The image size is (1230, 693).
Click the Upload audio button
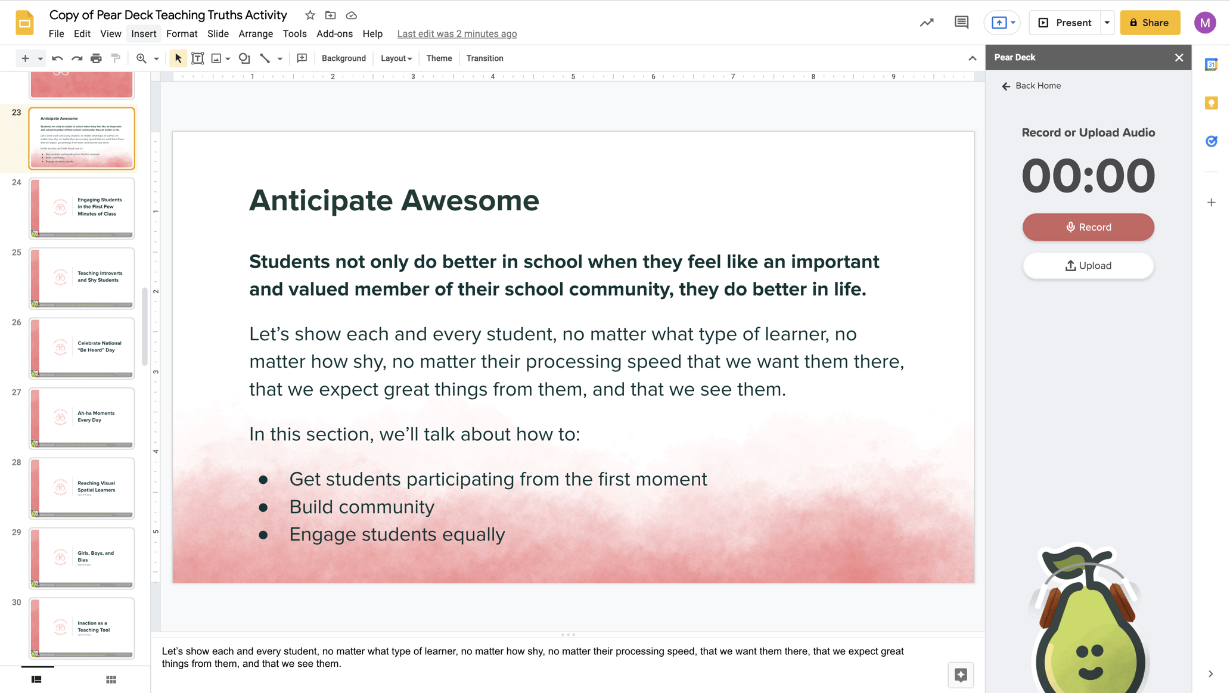pos(1088,265)
